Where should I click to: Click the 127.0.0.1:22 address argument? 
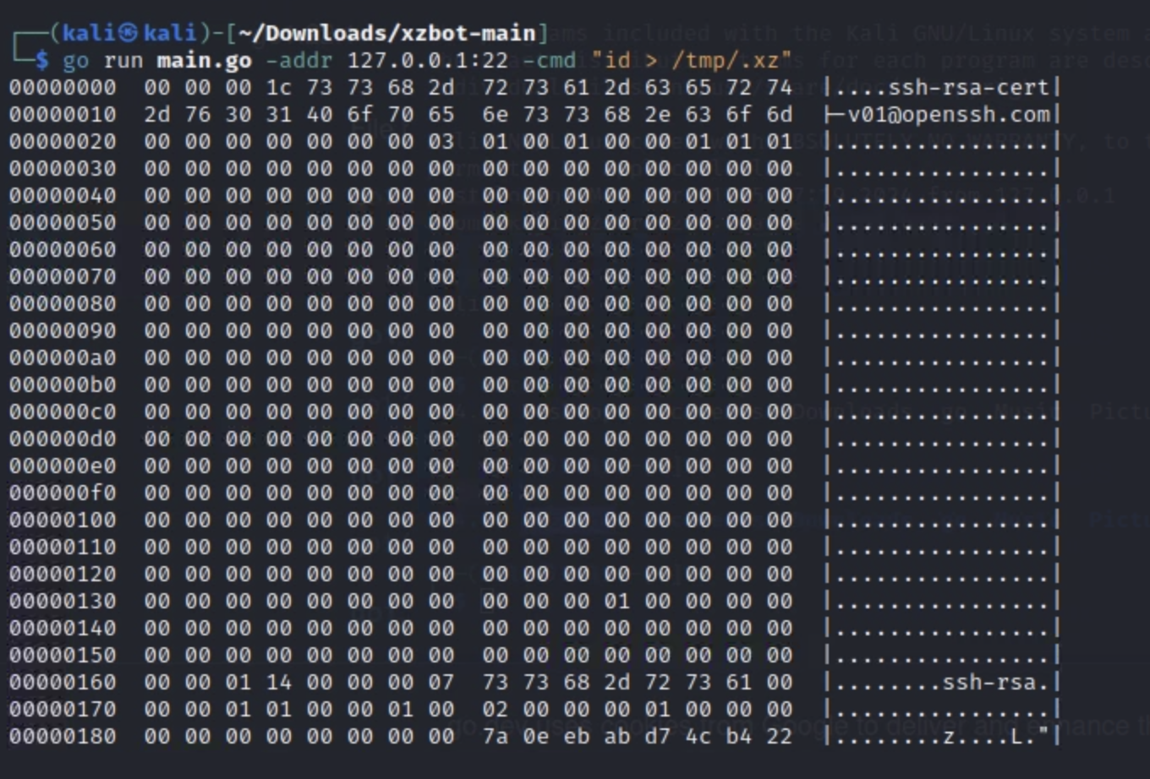coord(427,61)
